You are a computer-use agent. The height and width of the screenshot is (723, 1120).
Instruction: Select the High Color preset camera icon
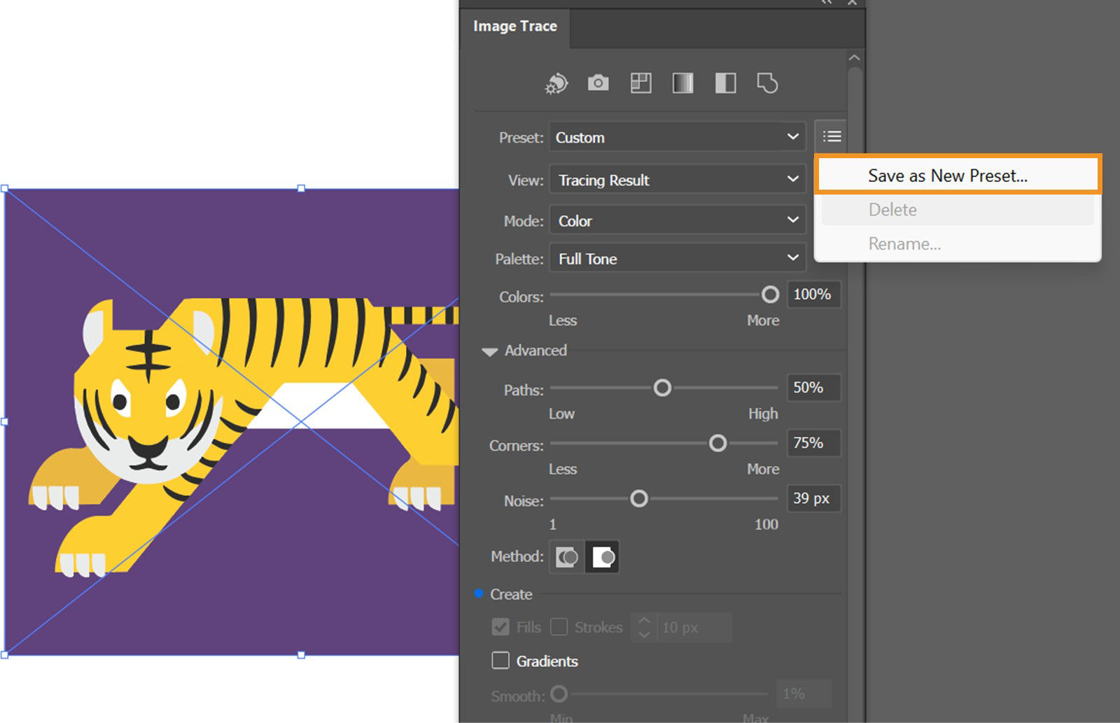(598, 83)
